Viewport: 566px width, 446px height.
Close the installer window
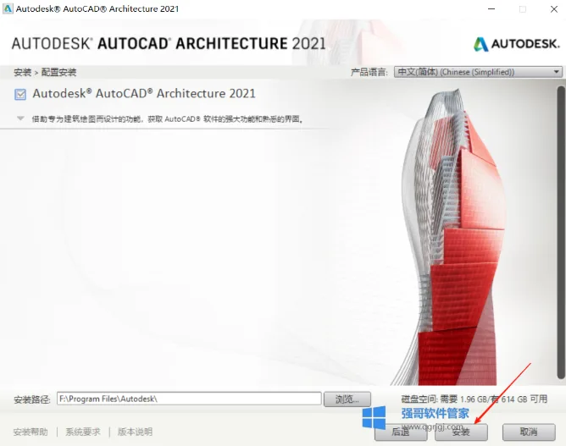[554, 9]
